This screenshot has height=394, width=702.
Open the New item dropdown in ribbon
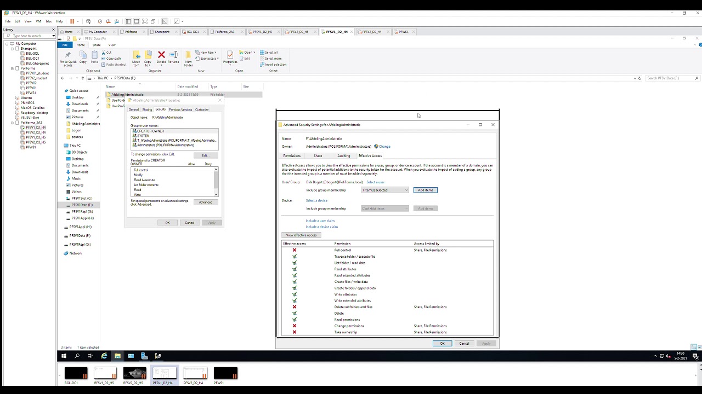(206, 53)
